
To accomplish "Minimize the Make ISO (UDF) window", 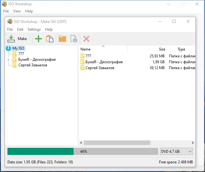I will [x=160, y=21].
